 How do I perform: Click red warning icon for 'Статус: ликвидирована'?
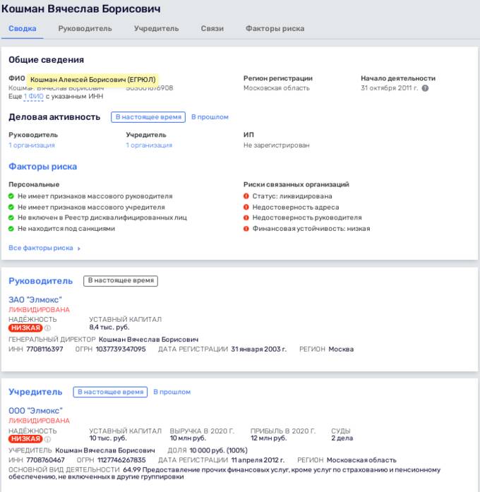[x=246, y=196]
